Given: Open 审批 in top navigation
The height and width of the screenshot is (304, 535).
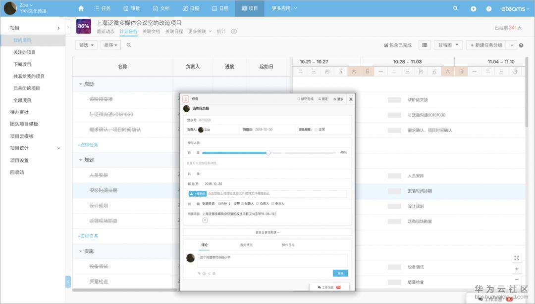Looking at the screenshot, I should pyautogui.click(x=132, y=8).
